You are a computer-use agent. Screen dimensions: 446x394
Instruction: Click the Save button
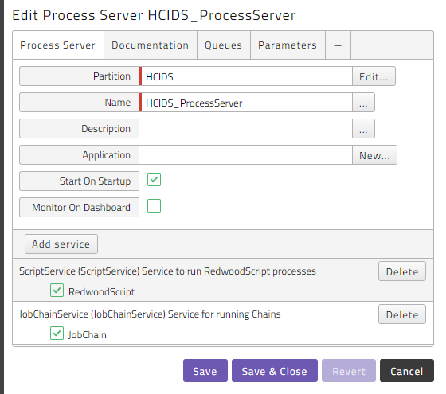(205, 370)
